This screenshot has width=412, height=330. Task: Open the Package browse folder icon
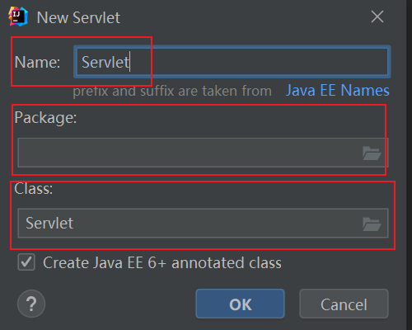point(372,153)
